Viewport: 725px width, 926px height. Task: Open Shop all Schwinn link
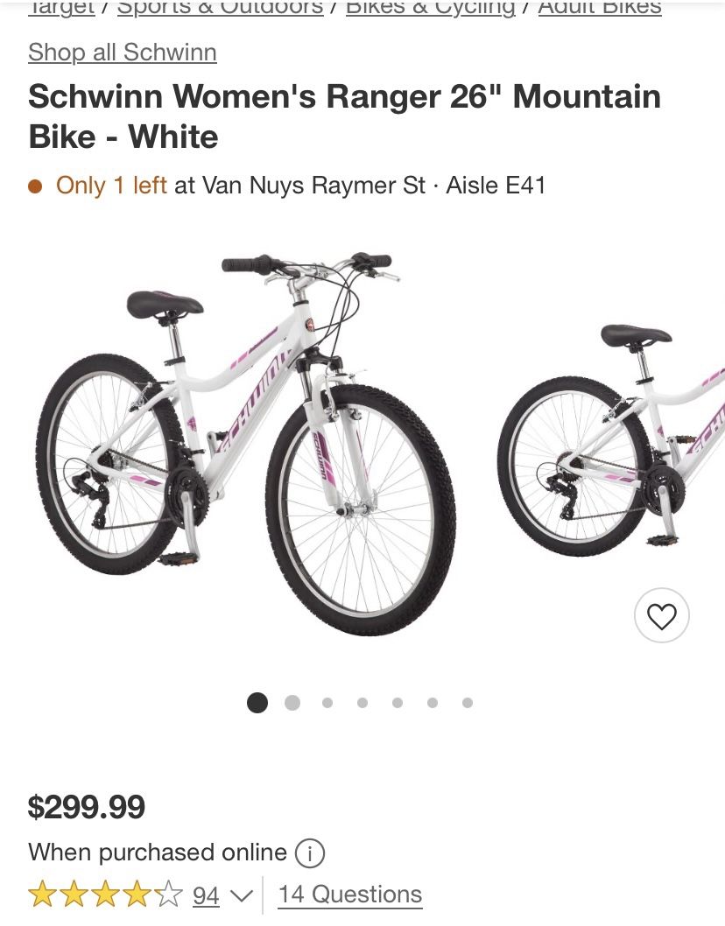tap(123, 53)
